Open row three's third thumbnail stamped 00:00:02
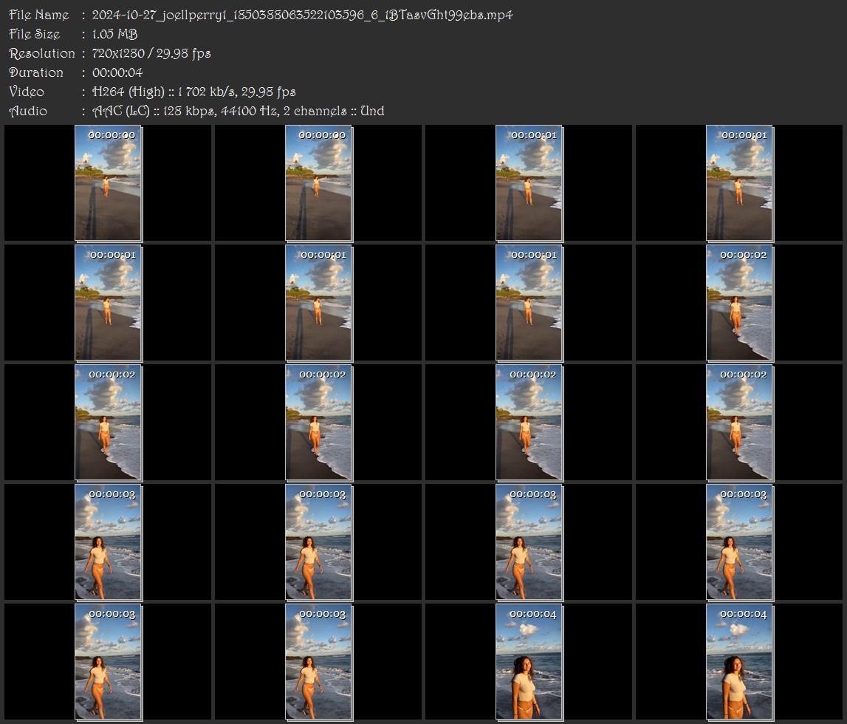 529,423
